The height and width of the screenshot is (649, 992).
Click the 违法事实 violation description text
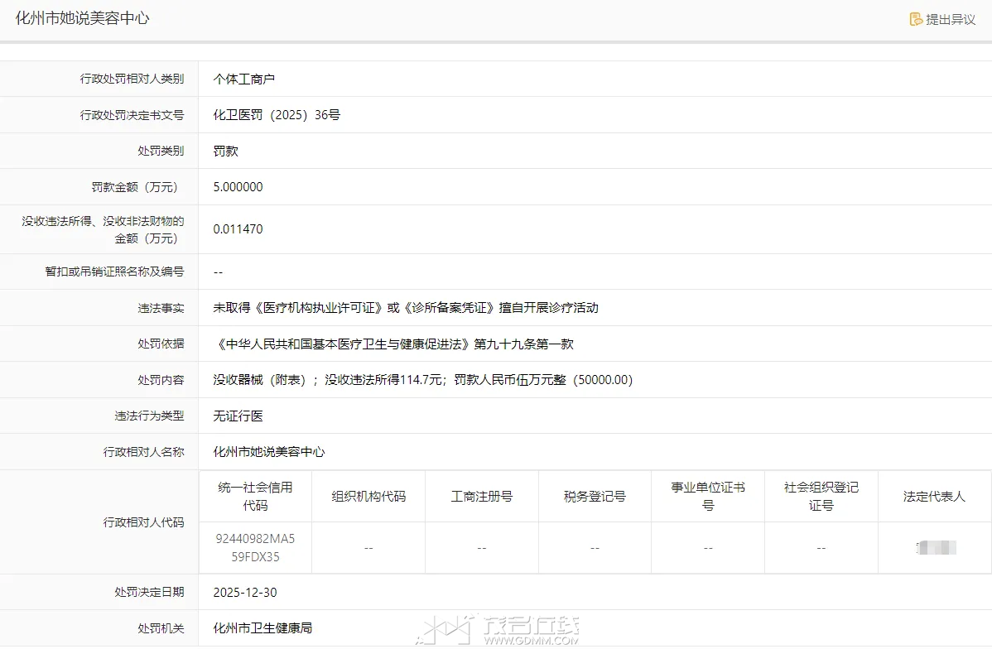click(x=406, y=308)
